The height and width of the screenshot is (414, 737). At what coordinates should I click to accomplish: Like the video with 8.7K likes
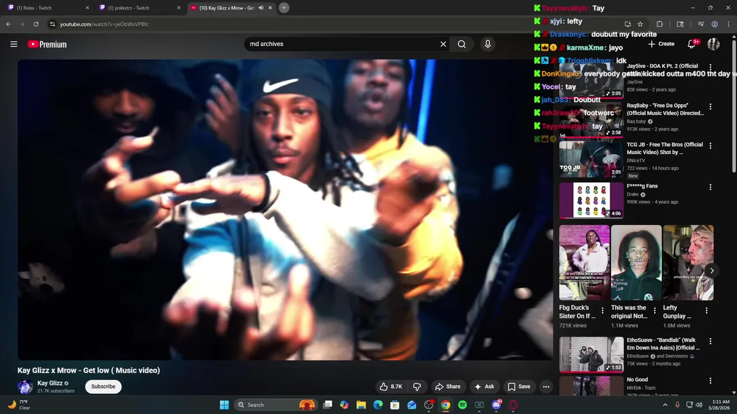pos(391,386)
